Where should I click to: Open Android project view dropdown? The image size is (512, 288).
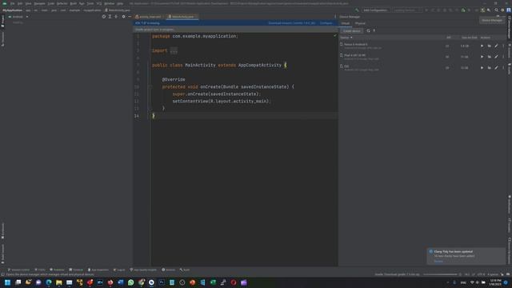click(x=18, y=17)
